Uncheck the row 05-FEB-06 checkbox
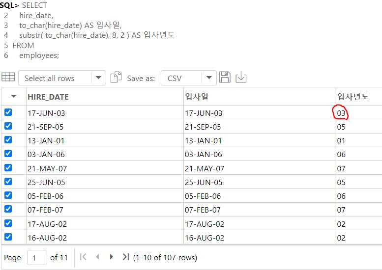 (8, 195)
